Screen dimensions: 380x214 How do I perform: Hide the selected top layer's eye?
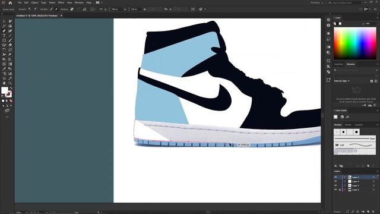point(335,177)
